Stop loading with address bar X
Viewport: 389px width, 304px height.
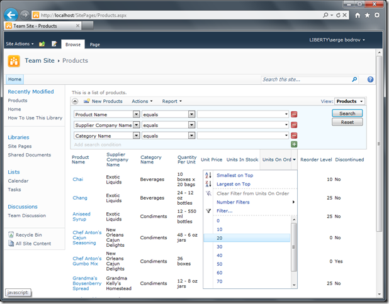[x=344, y=15]
